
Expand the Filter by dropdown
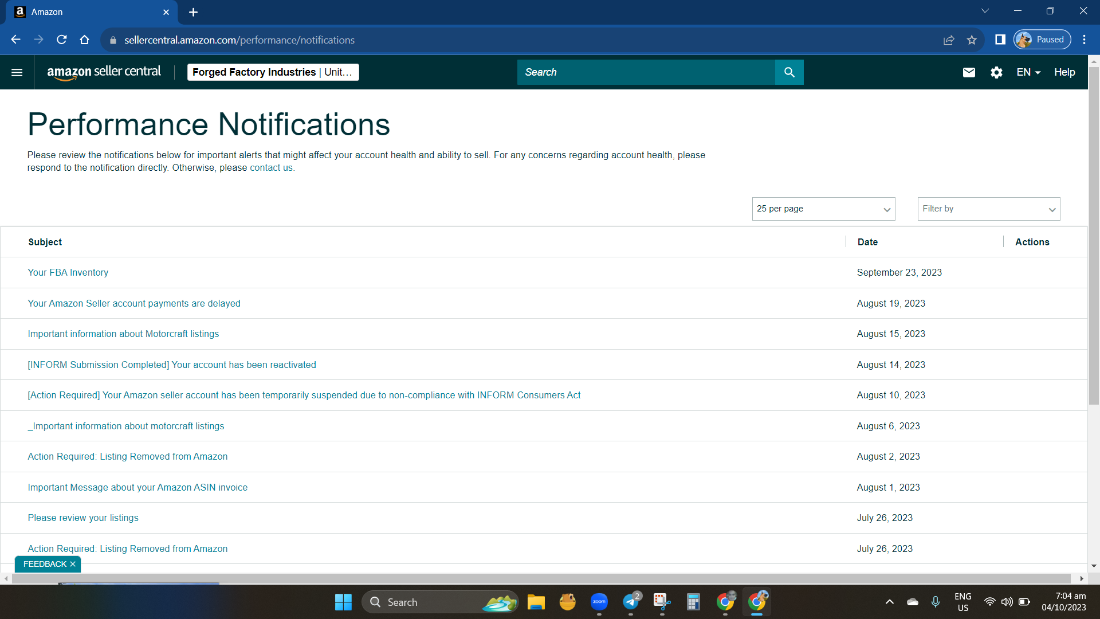click(x=989, y=209)
